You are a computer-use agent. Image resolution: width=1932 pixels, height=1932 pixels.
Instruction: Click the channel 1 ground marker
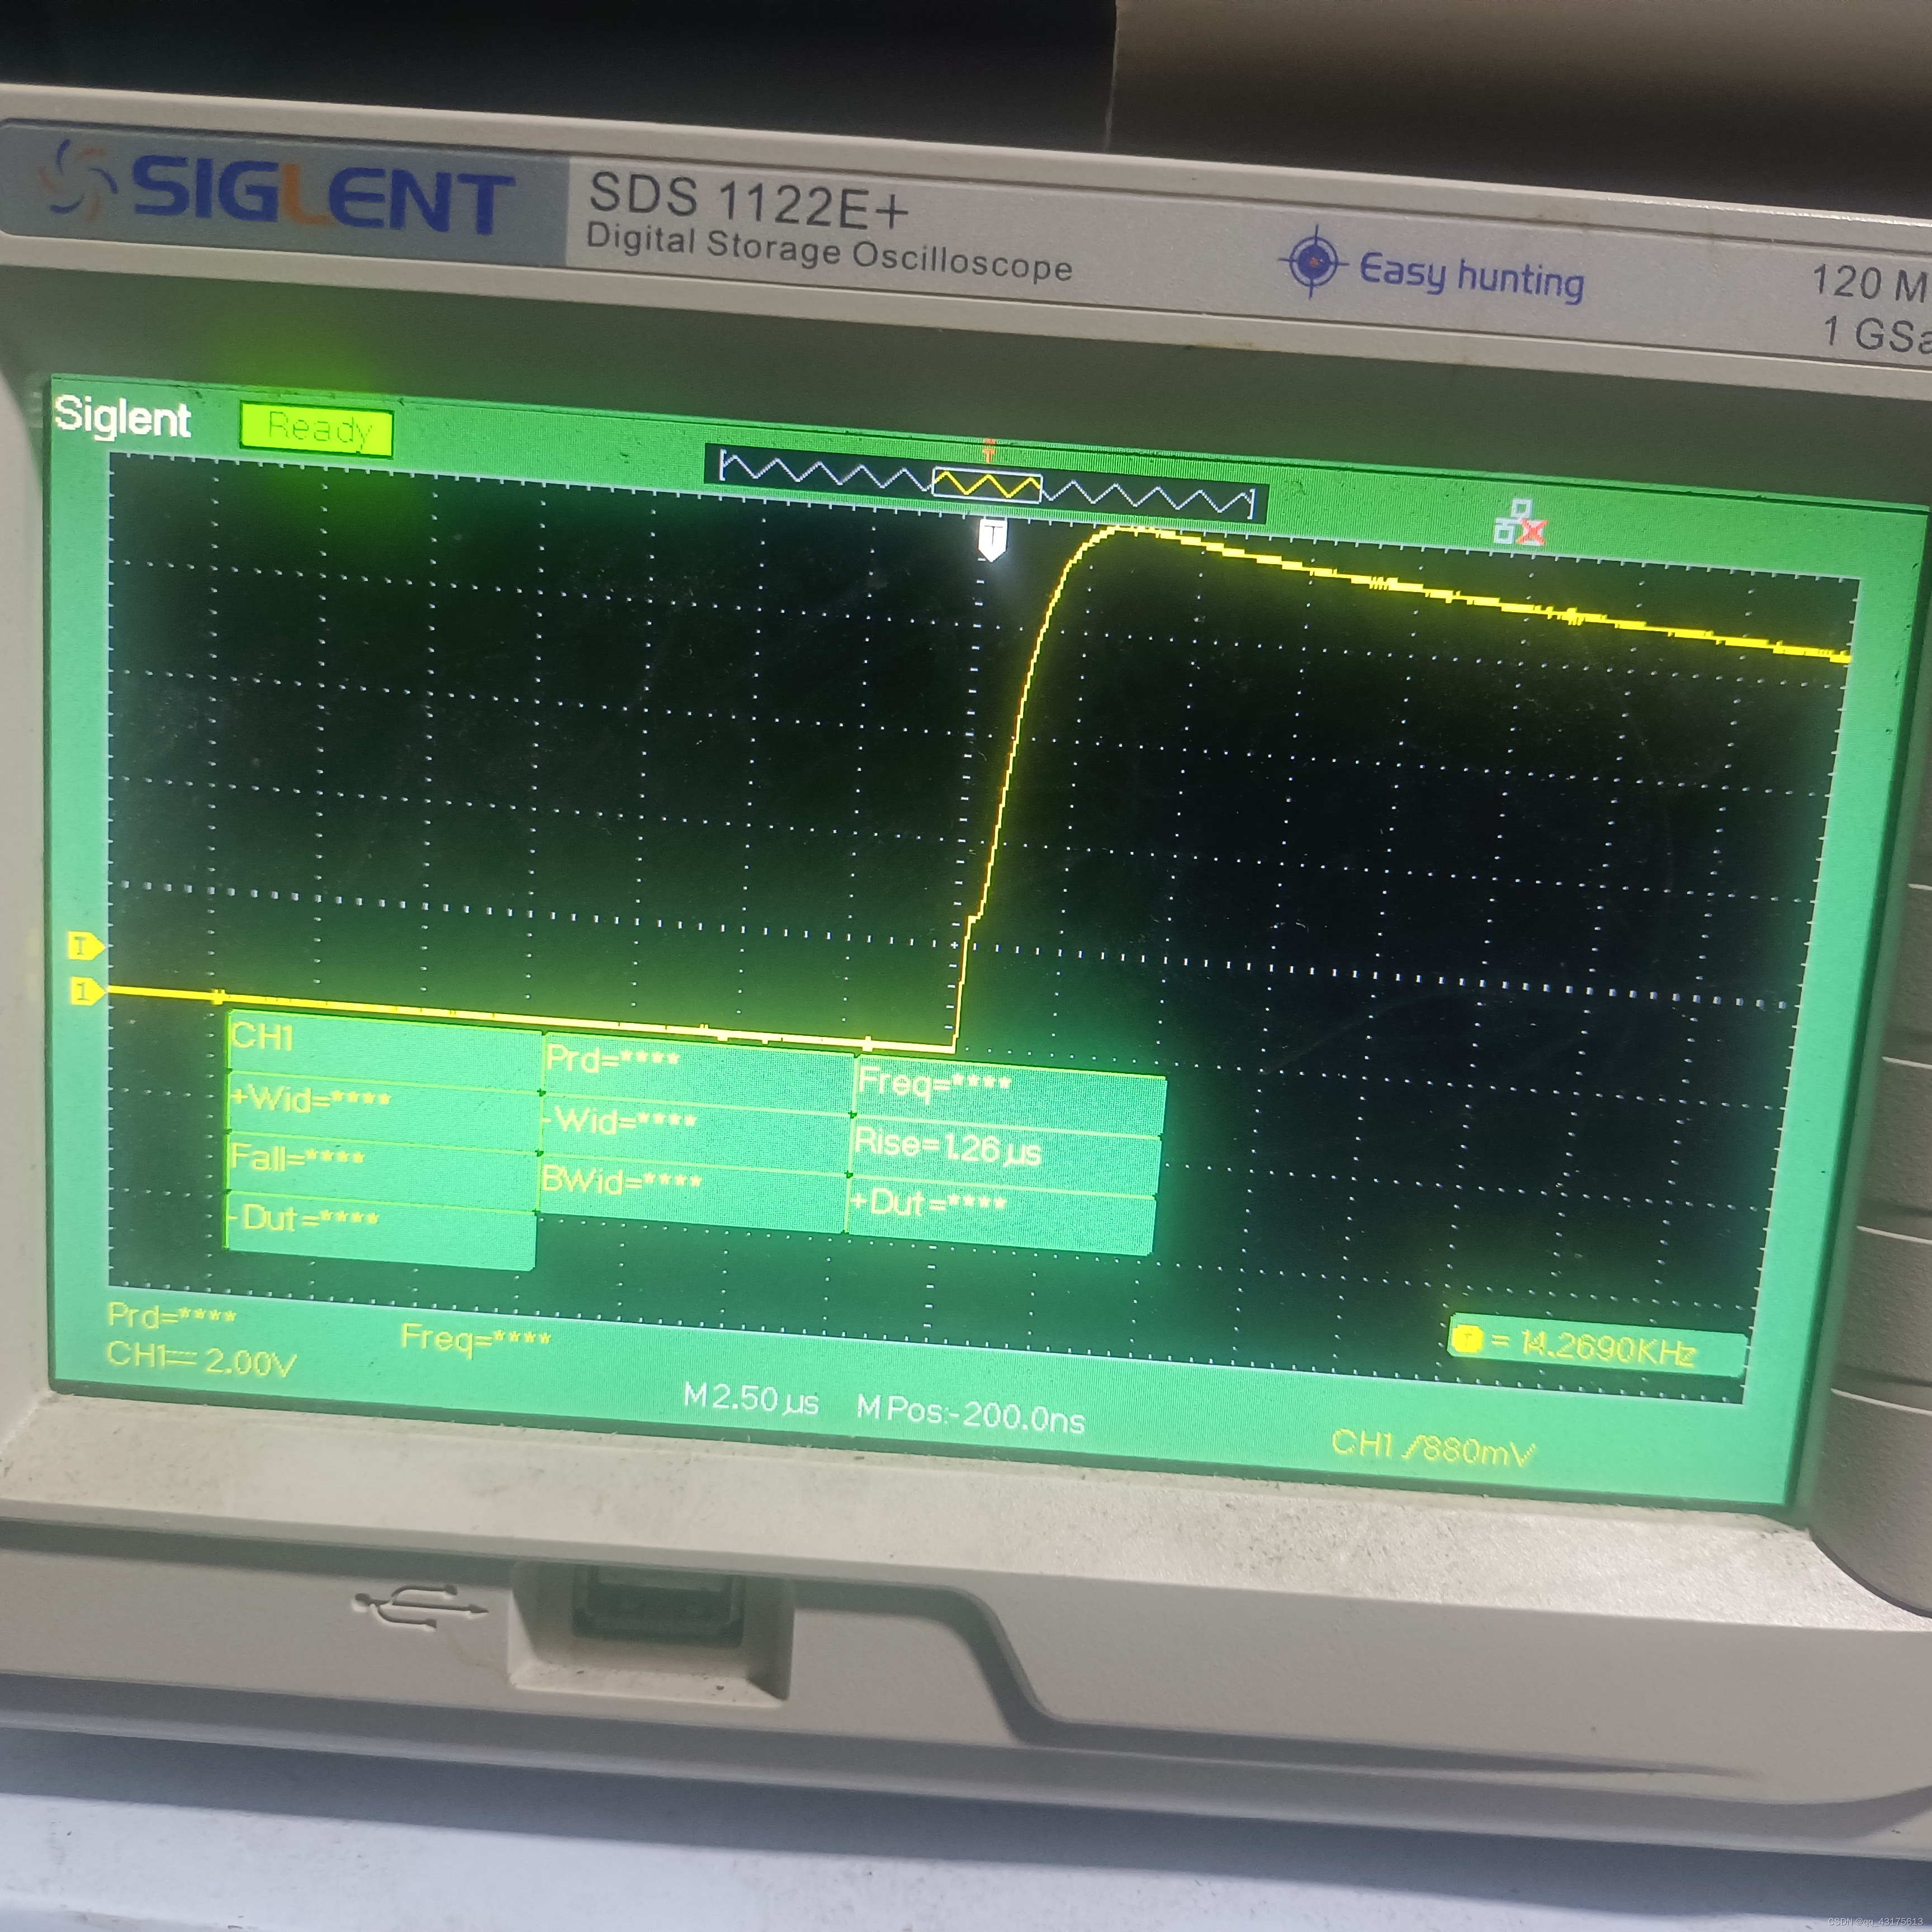coord(86,991)
